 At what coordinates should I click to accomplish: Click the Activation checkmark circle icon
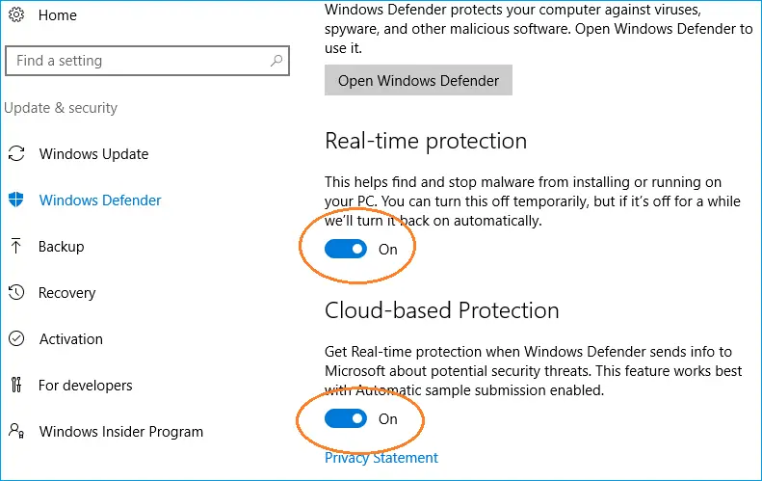click(x=16, y=338)
